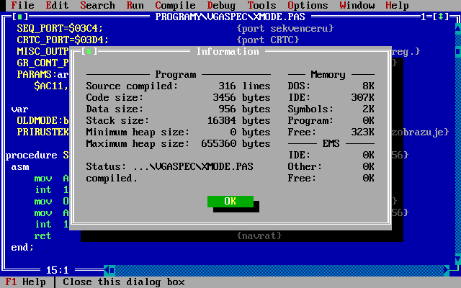Screen dimensions: 461x288
Task: Open the File menu
Action: click(x=22, y=5)
